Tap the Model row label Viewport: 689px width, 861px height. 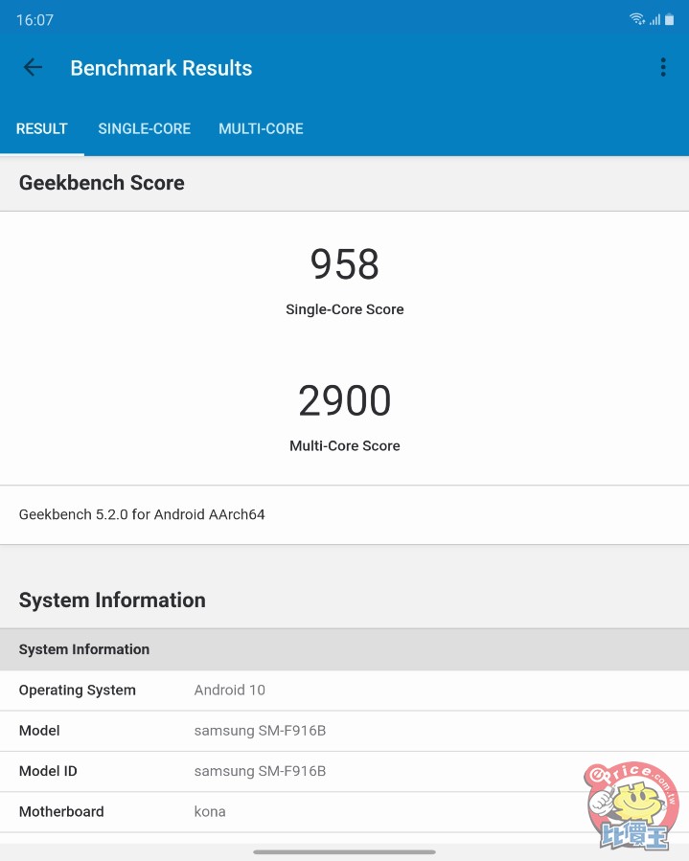39,731
